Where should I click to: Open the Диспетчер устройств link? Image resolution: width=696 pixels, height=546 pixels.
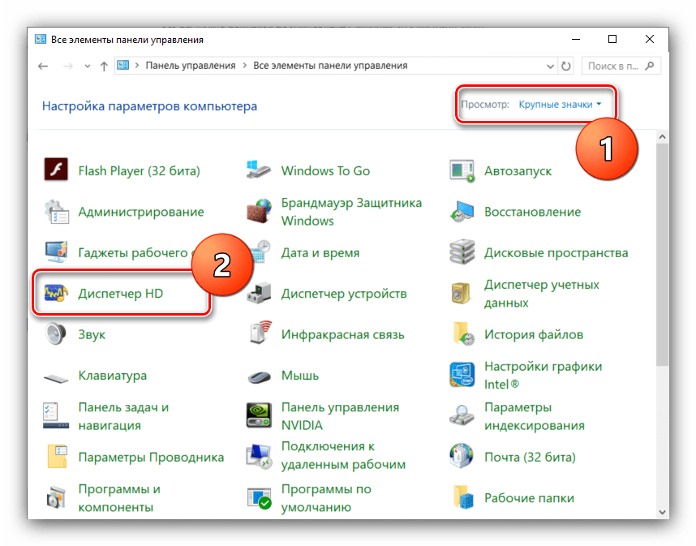[x=343, y=294]
